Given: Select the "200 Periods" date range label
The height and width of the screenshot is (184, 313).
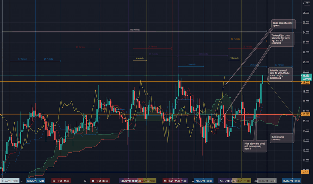Looking at the screenshot, I should [135, 30].
